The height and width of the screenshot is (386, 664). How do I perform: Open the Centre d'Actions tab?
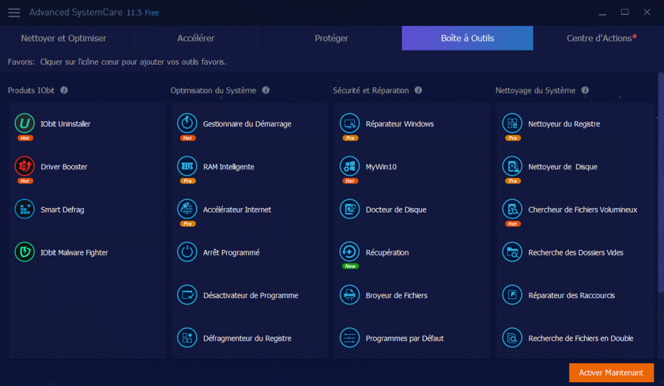point(599,38)
